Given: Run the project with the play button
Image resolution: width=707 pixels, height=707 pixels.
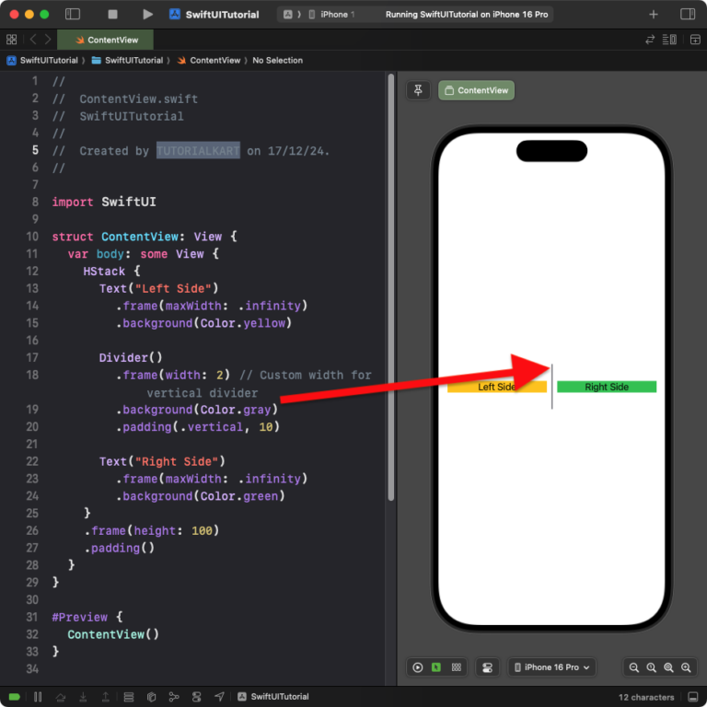Looking at the screenshot, I should [x=147, y=15].
